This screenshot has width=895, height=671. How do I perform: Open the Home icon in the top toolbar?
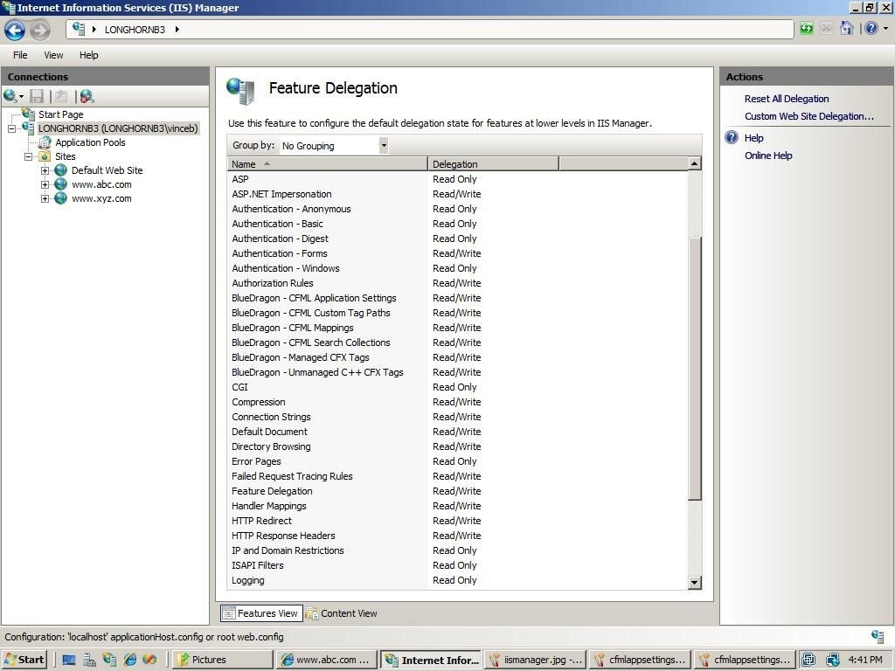(846, 28)
